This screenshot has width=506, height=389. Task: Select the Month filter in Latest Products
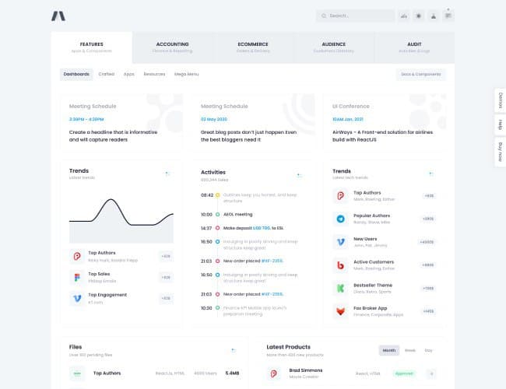pos(388,350)
